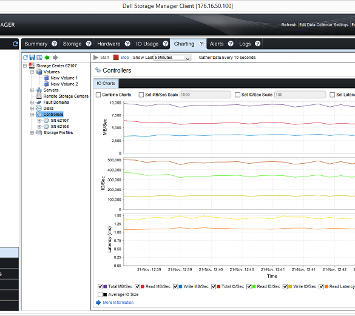355x316 pixels.
Task: Switch to the IO Usage tab
Action: point(147,44)
